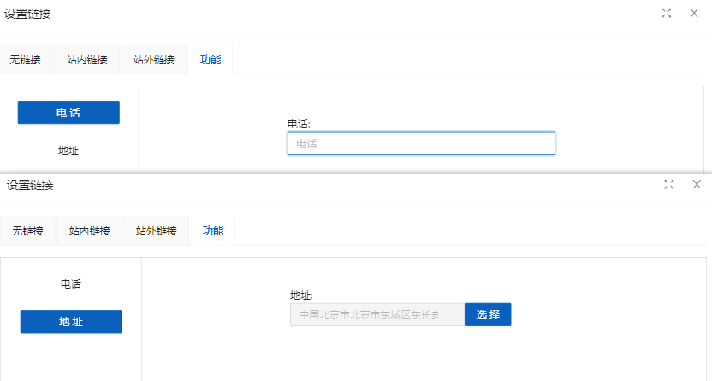712x381 pixels.
Task: Click the 设置链接 title of phone dialog
Action: coord(27,13)
